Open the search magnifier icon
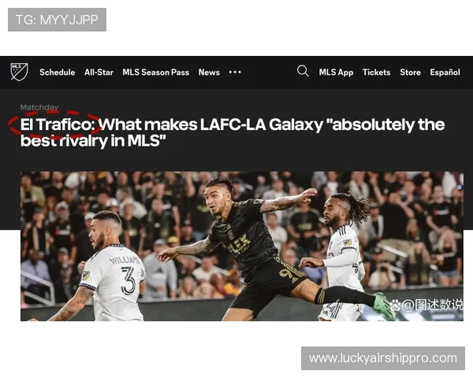 (x=303, y=71)
